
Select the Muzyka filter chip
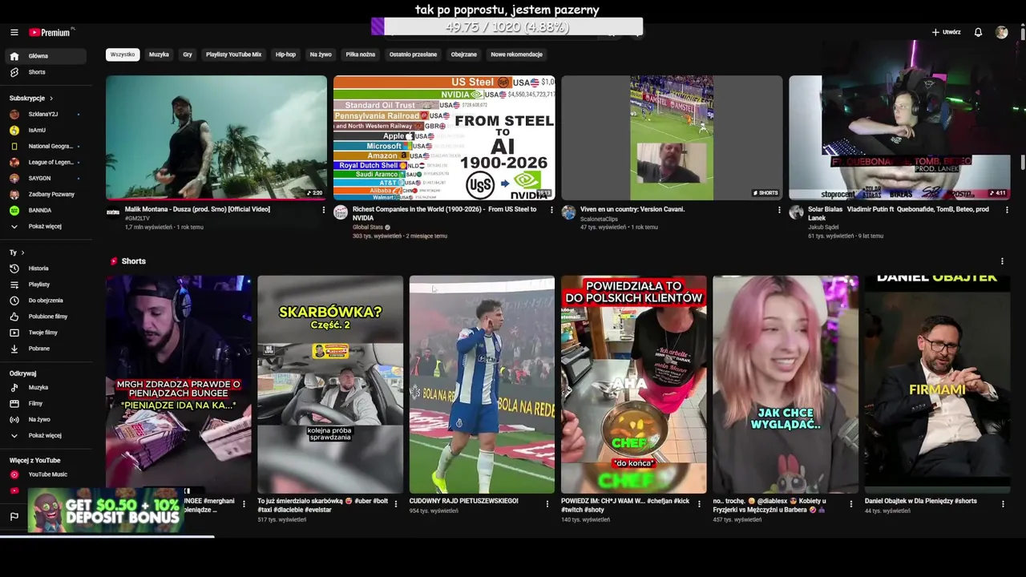coord(159,54)
